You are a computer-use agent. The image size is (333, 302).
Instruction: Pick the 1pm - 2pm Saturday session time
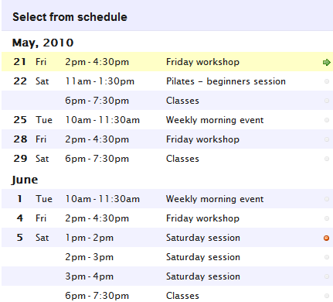click(x=89, y=238)
